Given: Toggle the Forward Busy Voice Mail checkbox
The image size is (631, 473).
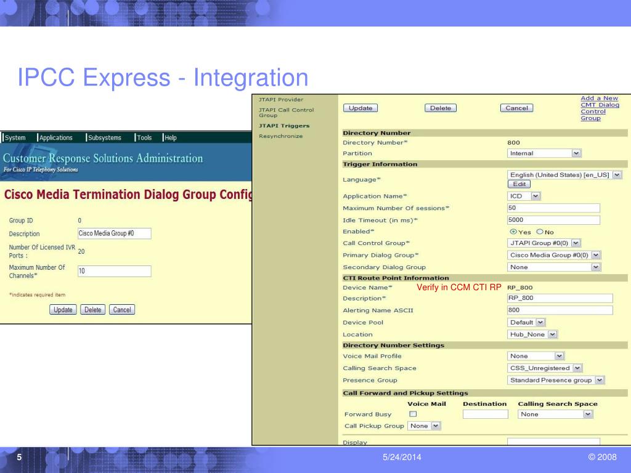Looking at the screenshot, I should coord(413,414).
